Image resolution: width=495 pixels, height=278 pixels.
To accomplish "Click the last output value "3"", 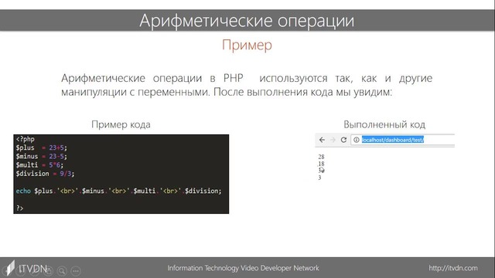I will tap(319, 178).
